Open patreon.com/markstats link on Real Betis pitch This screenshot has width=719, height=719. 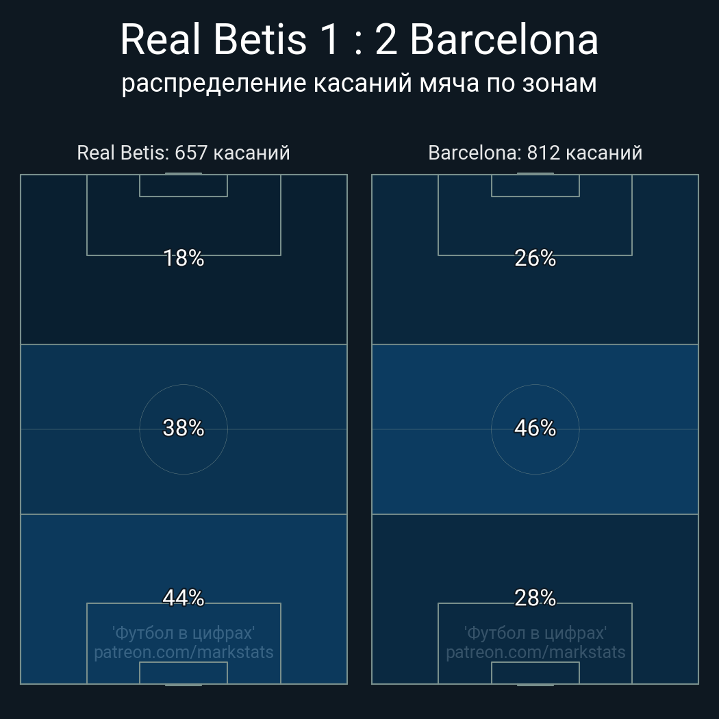(184, 653)
